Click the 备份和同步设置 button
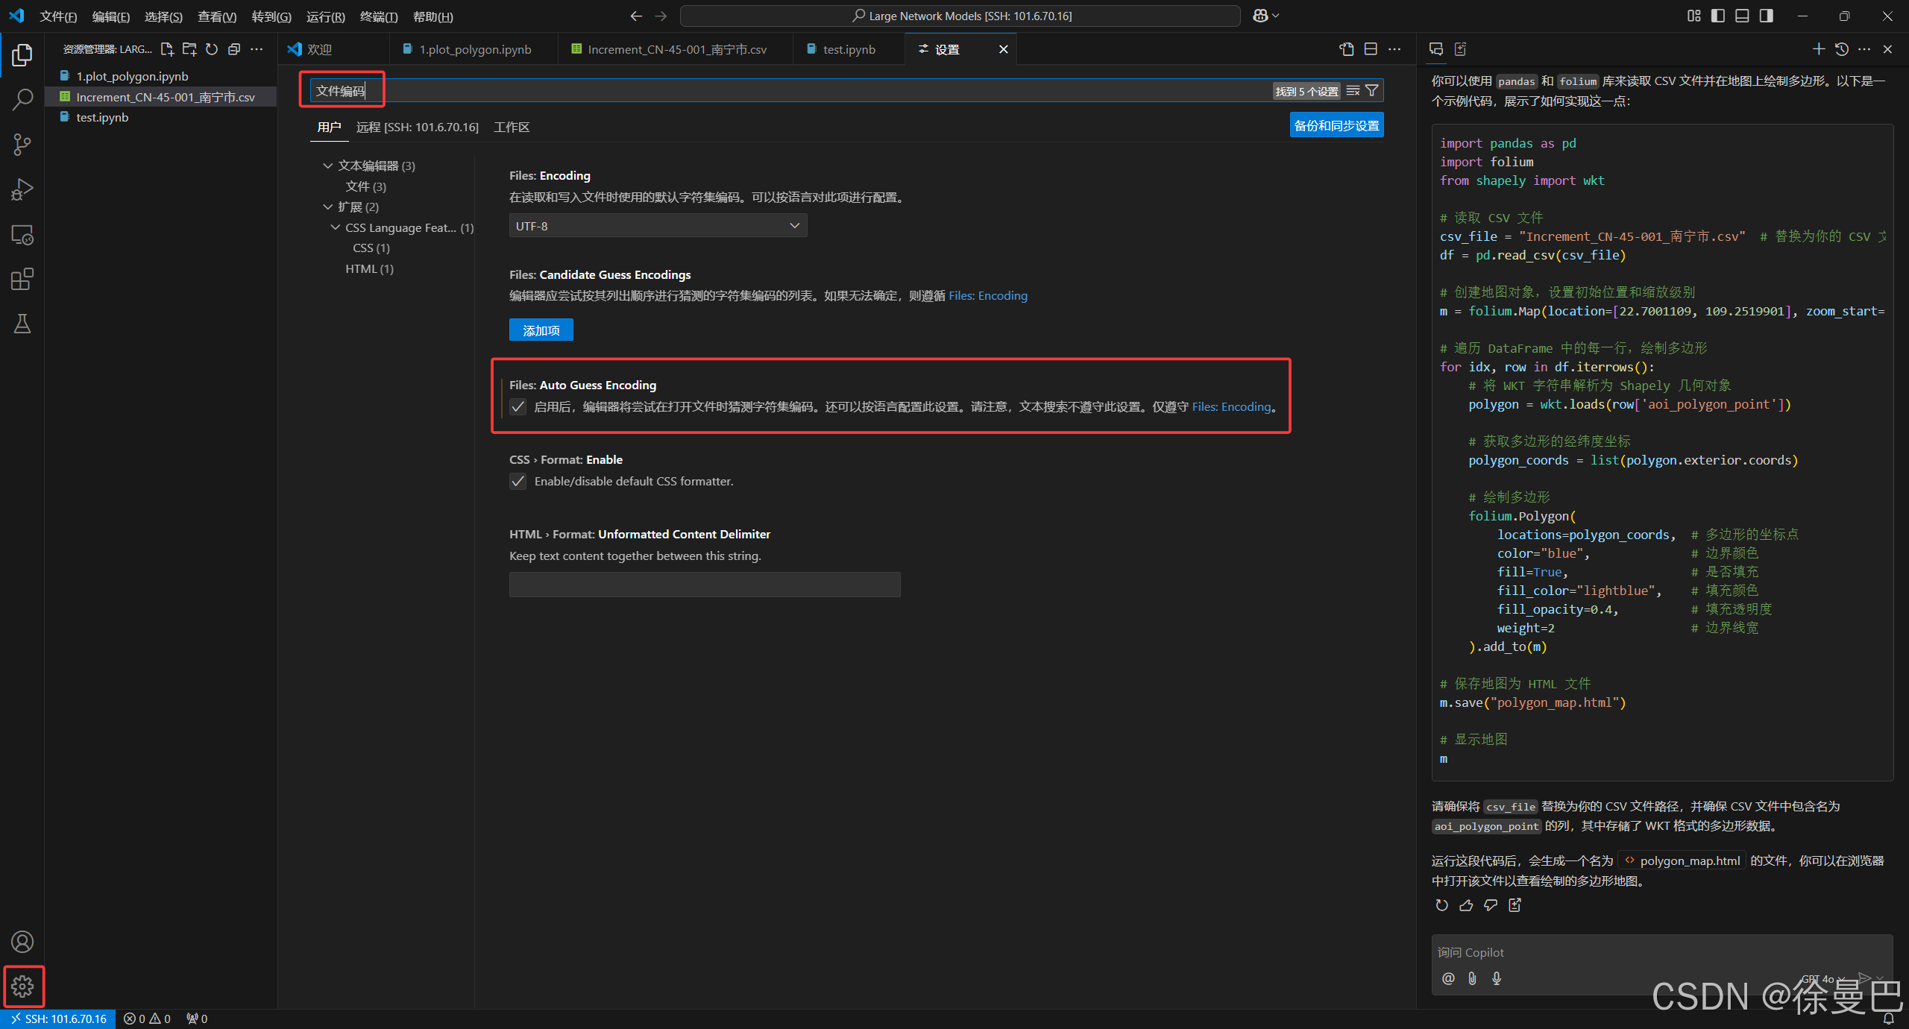The image size is (1909, 1029). (1336, 125)
